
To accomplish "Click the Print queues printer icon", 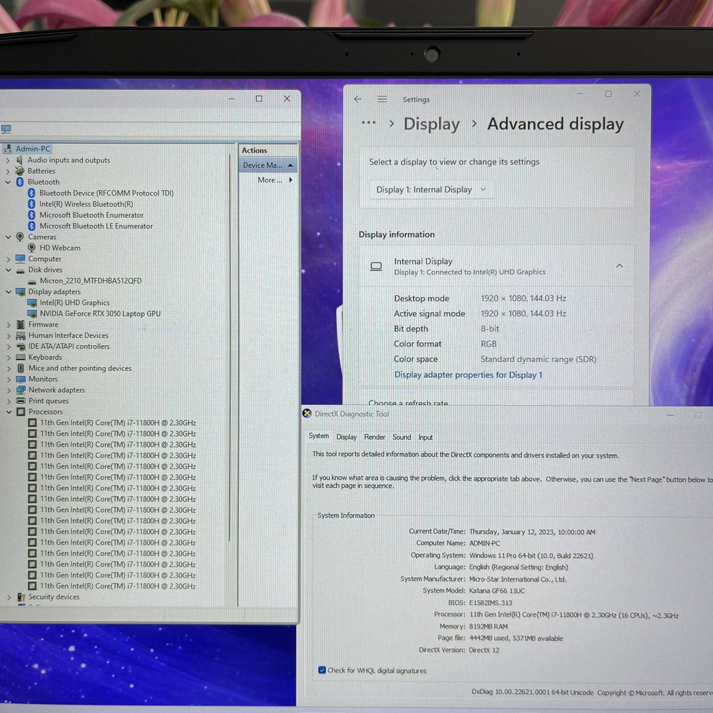I will tap(21, 401).
